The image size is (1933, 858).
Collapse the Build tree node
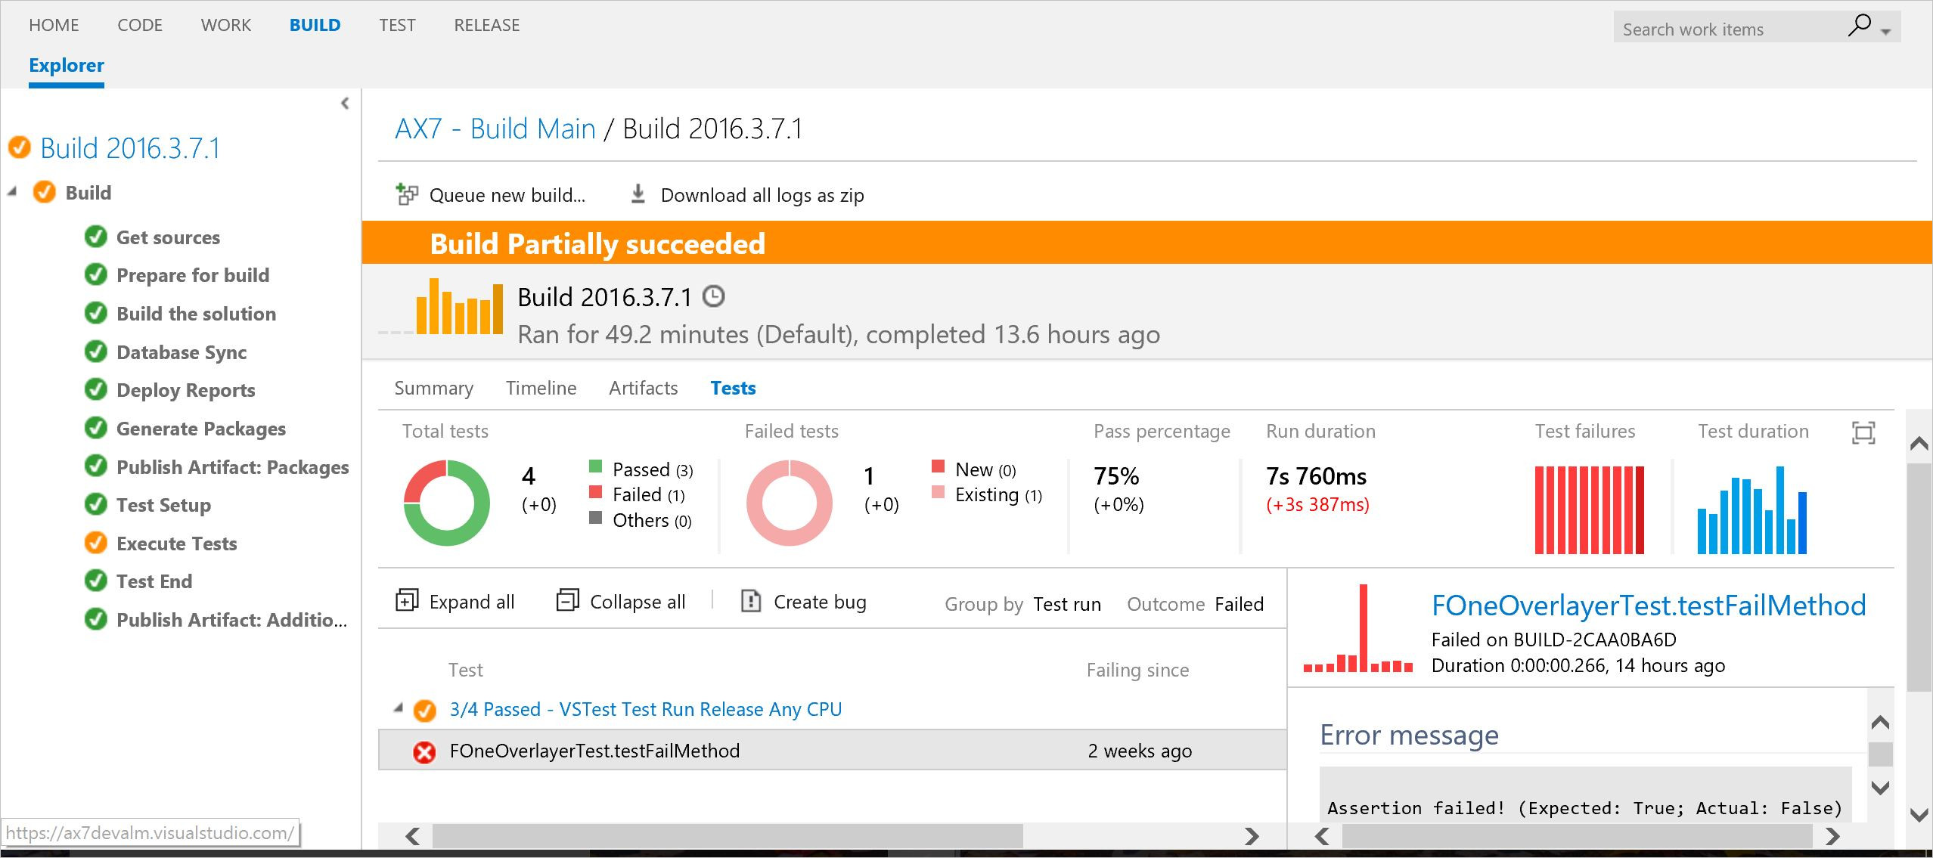click(12, 192)
